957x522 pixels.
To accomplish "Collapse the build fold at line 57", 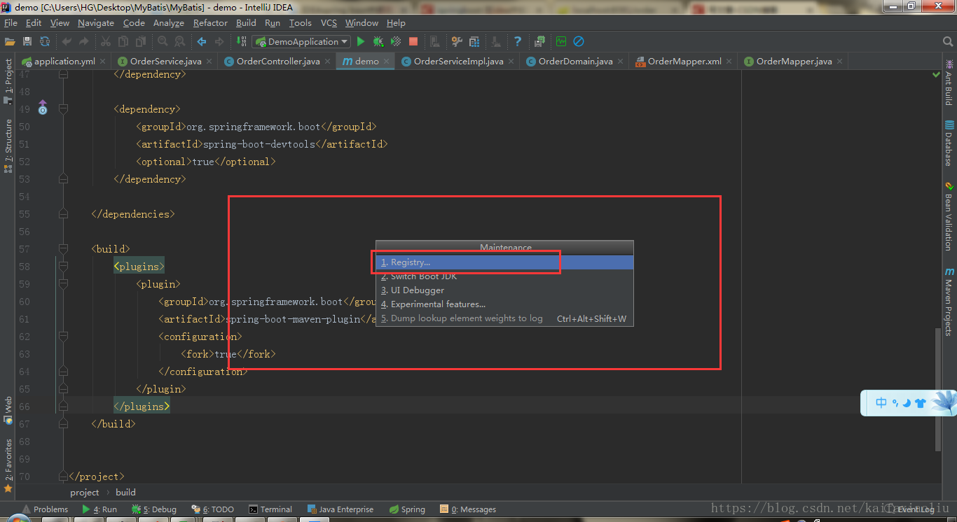I will [63, 249].
